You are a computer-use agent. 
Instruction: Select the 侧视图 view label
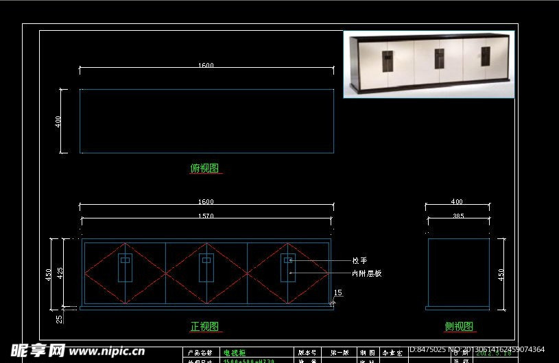tap(459, 326)
